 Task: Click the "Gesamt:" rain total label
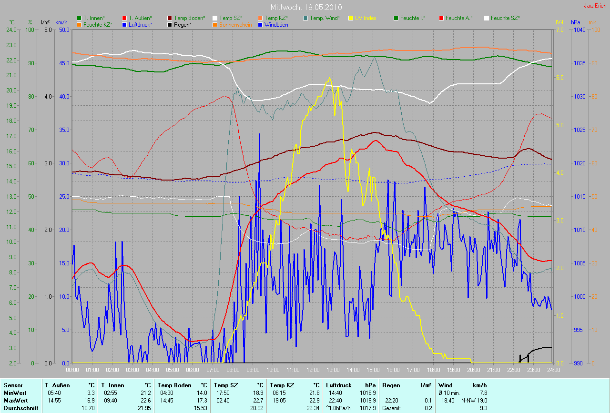click(x=391, y=408)
